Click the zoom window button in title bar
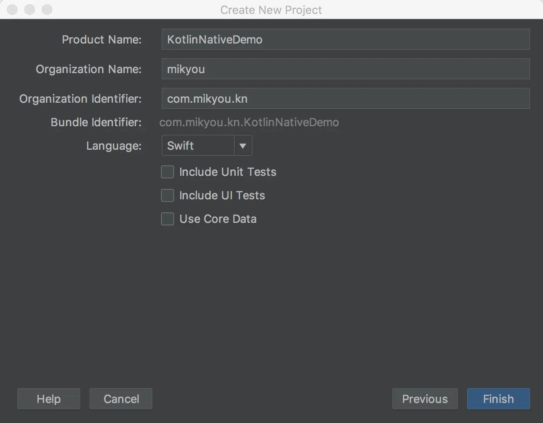The image size is (543, 423). point(47,10)
